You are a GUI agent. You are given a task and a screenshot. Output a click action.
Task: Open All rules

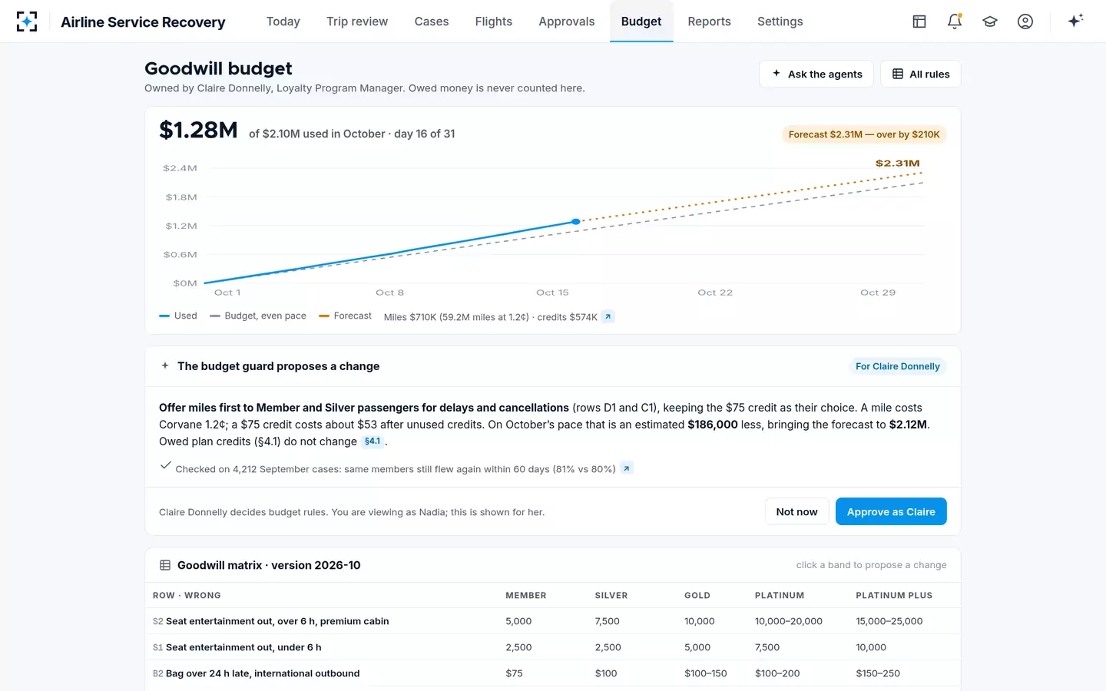coord(921,74)
